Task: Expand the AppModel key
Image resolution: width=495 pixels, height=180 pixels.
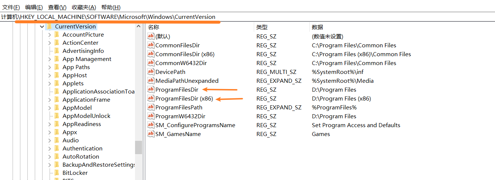Action: (x=49, y=108)
